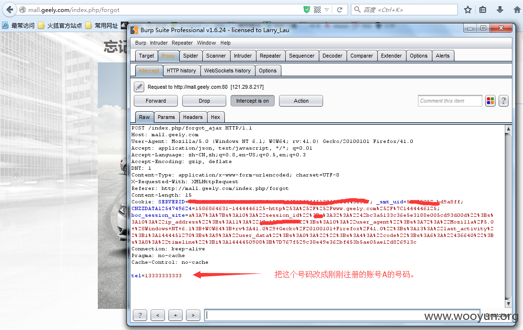This screenshot has height=330, width=523.
Task: Open the HTTP history sub-tab
Action: (182, 71)
